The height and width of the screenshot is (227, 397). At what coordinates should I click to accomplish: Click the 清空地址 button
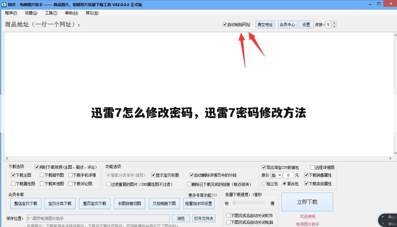tap(265, 25)
